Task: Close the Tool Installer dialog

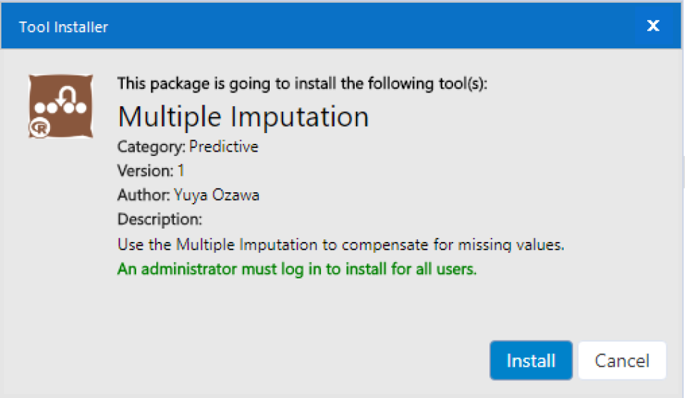Action: tap(653, 26)
